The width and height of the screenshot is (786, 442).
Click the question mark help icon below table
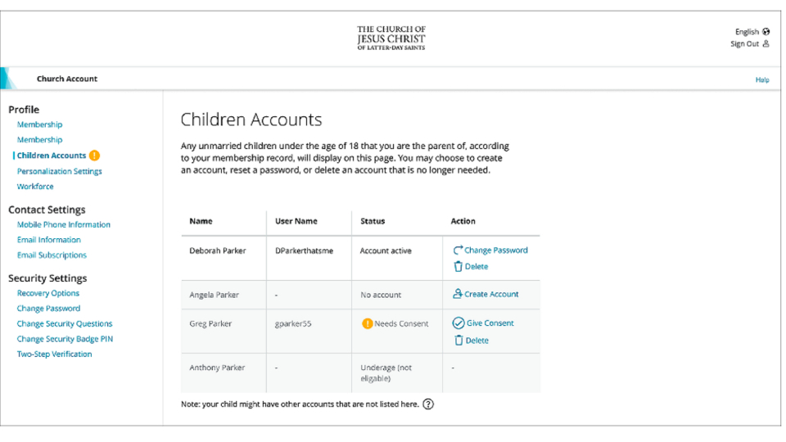click(428, 404)
